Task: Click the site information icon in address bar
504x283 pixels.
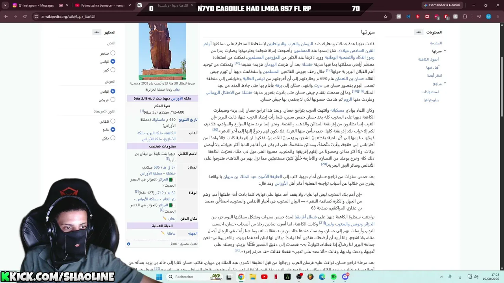Action: [x=36, y=17]
